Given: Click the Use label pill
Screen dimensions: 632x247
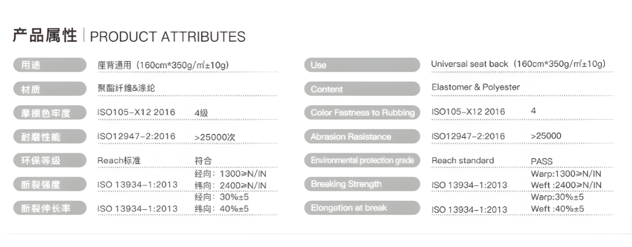Looking at the screenshot, I should [x=362, y=65].
